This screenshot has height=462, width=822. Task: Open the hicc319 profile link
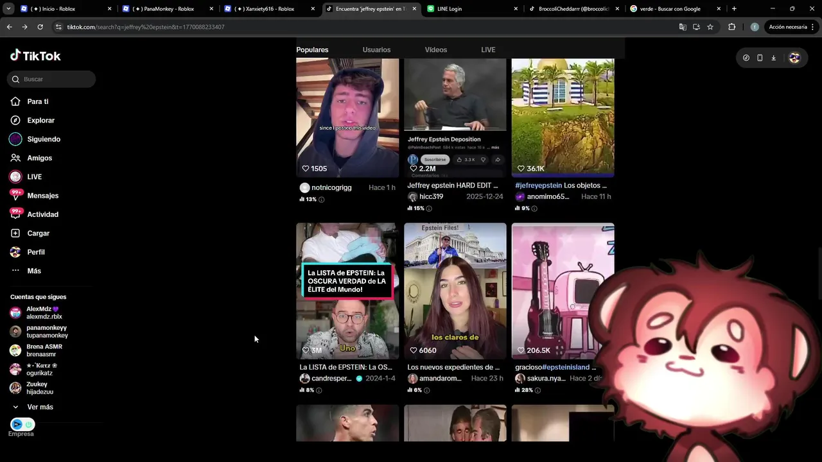pos(431,196)
